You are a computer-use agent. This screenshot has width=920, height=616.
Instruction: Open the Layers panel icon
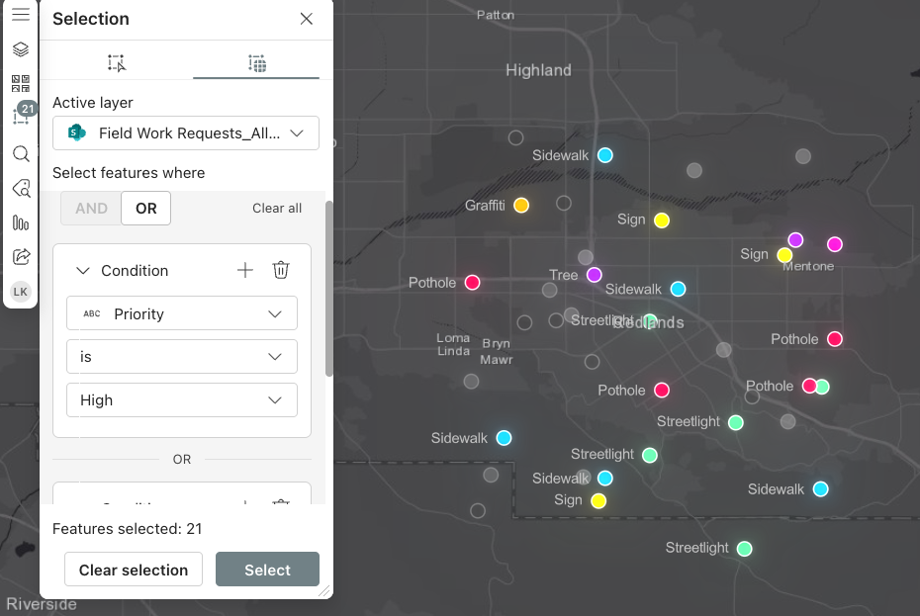click(x=21, y=49)
